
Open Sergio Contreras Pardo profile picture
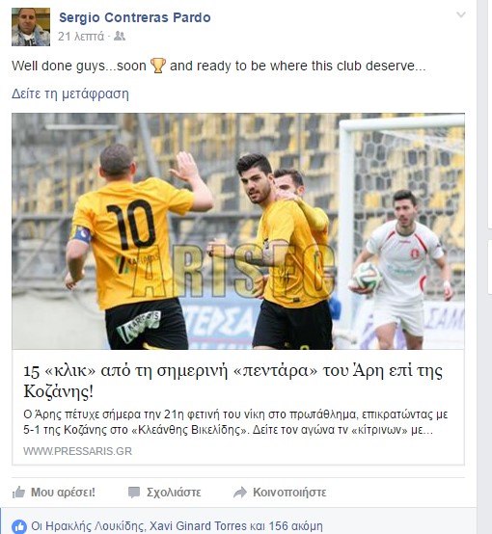pos(31,27)
